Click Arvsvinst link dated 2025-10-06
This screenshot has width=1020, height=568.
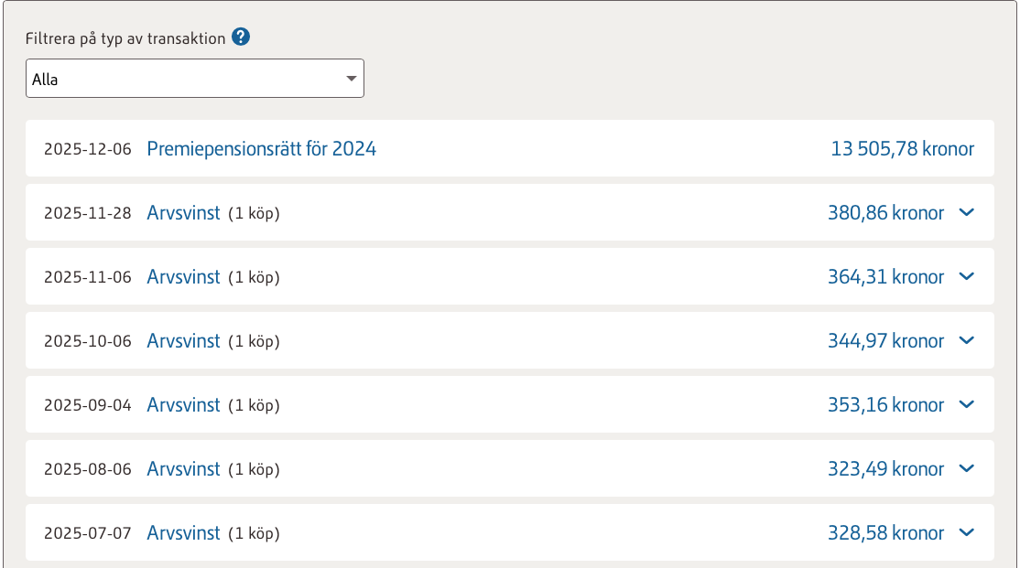pos(183,341)
